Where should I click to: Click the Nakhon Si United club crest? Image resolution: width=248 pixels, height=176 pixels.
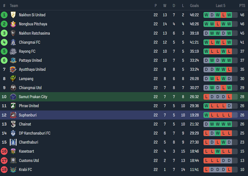point(13,15)
